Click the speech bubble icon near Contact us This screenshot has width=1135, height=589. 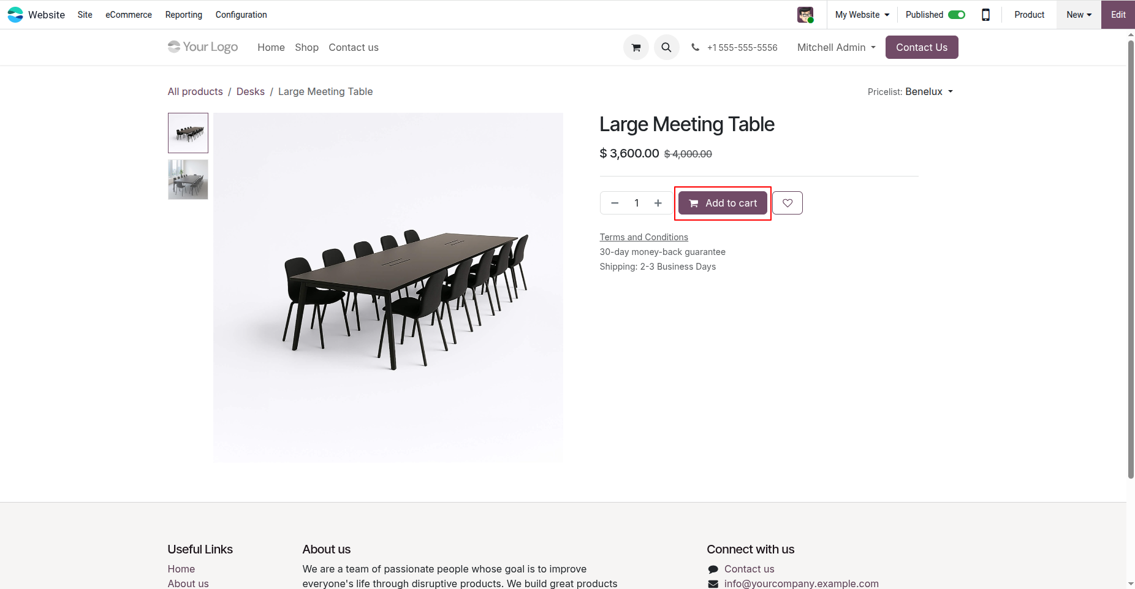pos(712,569)
